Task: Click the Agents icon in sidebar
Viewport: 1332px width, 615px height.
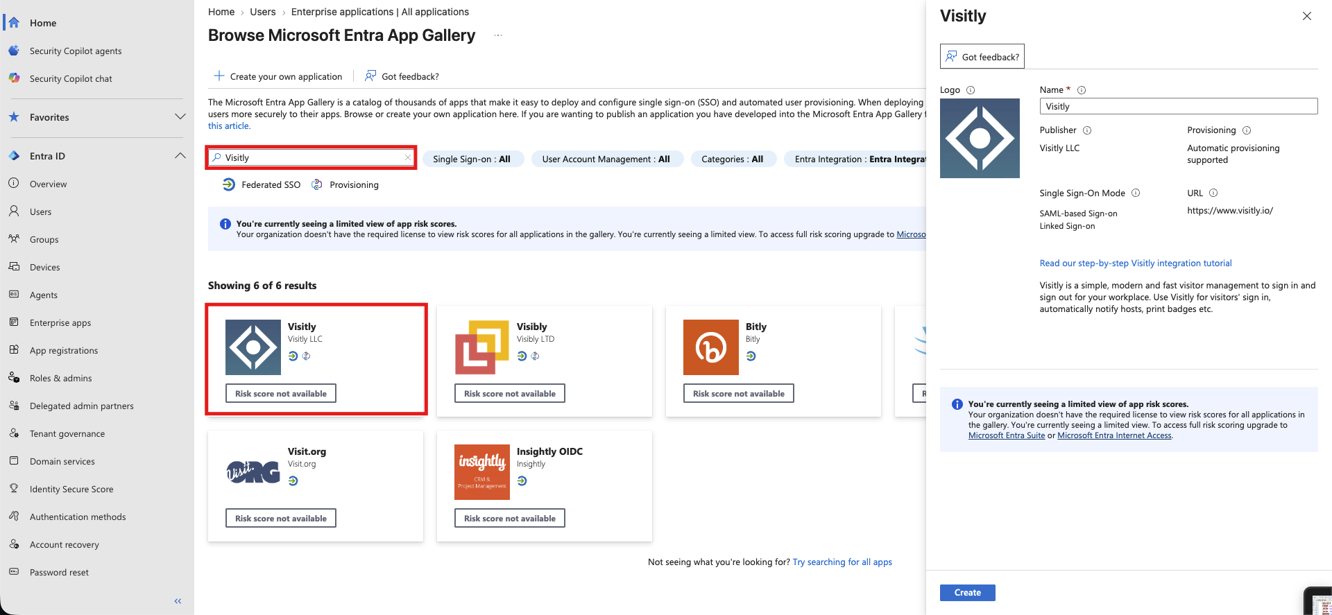Action: point(14,295)
